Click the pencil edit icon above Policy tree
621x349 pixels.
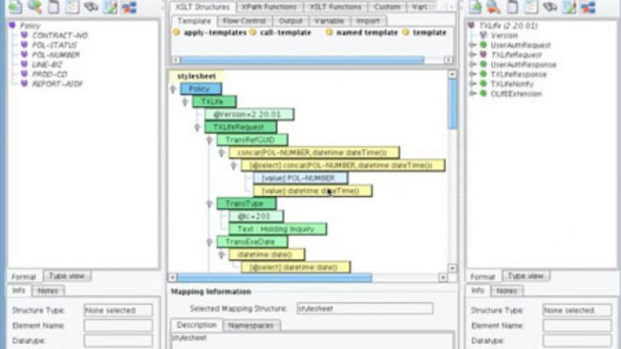point(110,7)
